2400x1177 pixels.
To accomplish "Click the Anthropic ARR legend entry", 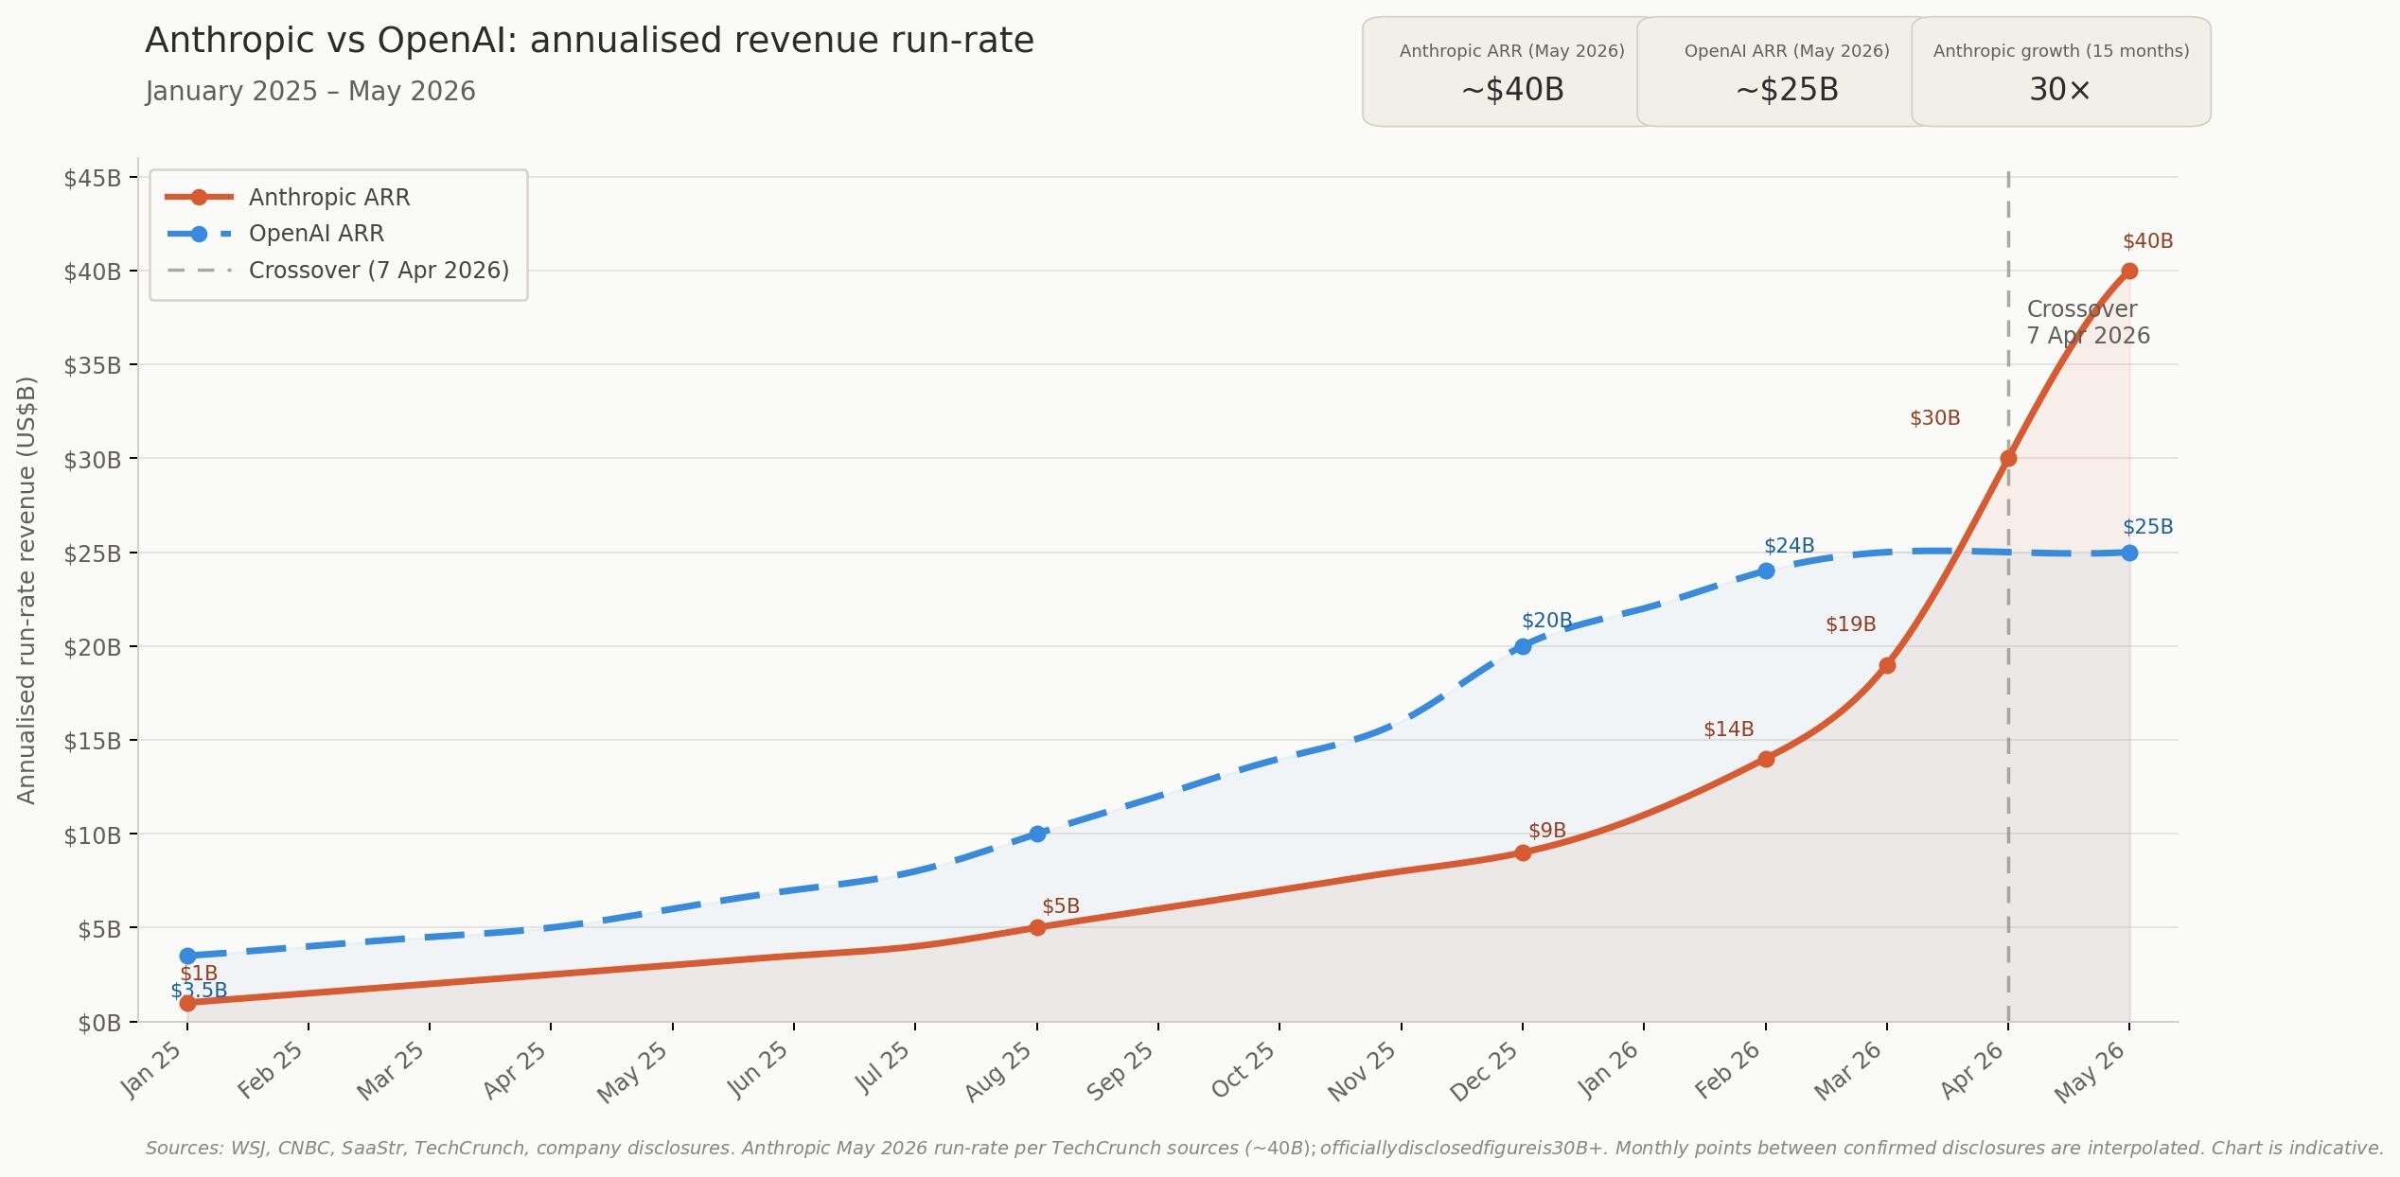I will coord(288,197).
